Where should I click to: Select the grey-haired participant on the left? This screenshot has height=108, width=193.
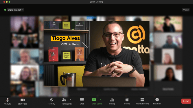coord(25,57)
